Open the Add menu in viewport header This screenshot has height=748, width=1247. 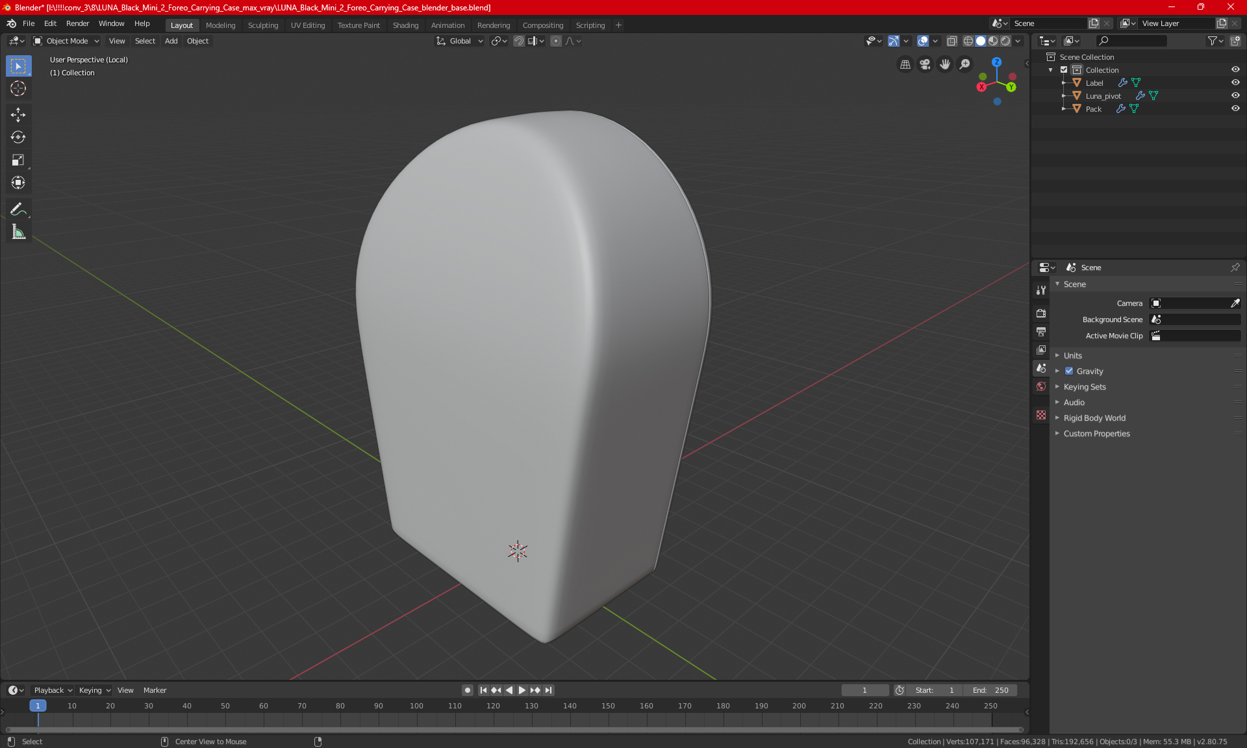pyautogui.click(x=171, y=41)
